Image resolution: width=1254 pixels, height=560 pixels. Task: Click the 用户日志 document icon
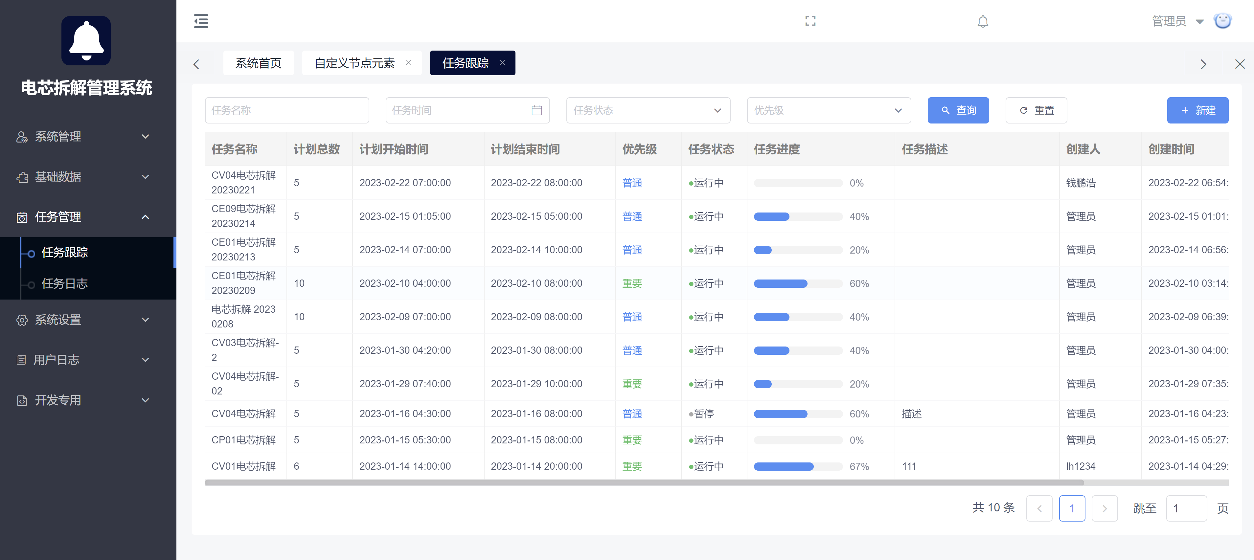(x=21, y=360)
